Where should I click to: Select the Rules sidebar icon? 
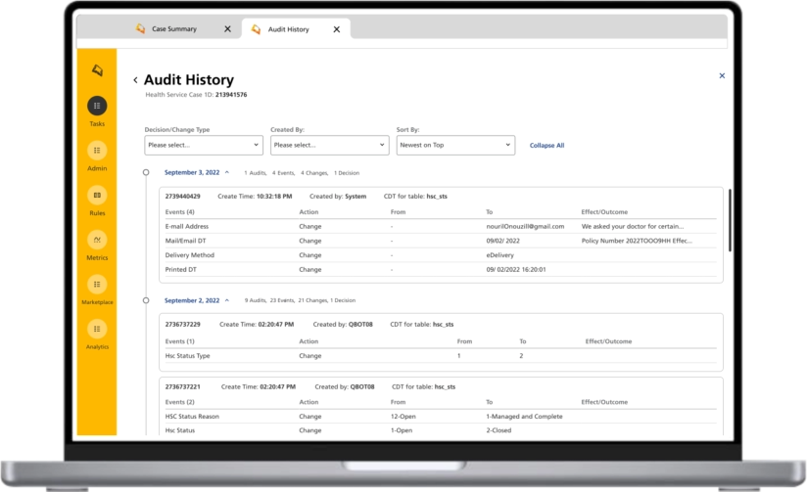97,195
